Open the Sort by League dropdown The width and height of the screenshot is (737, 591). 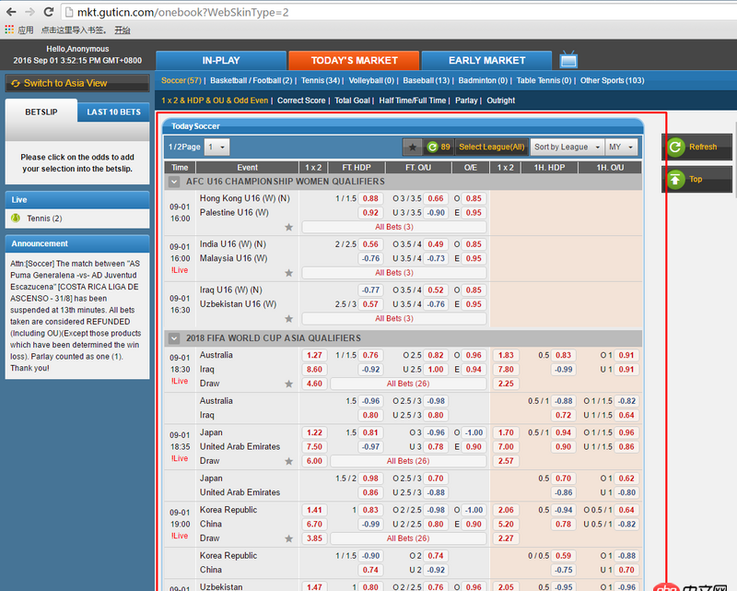[x=567, y=147]
